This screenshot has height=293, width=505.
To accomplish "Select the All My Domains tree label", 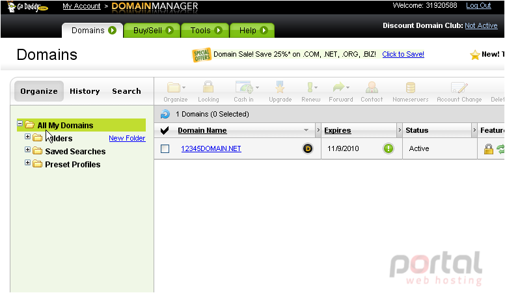I will 65,125.
